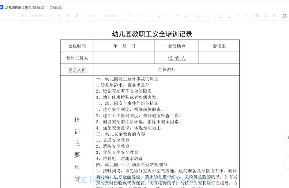Click the line 4、强化安全意识，体现预防为主
289x188 pixels.
[x=130, y=128]
